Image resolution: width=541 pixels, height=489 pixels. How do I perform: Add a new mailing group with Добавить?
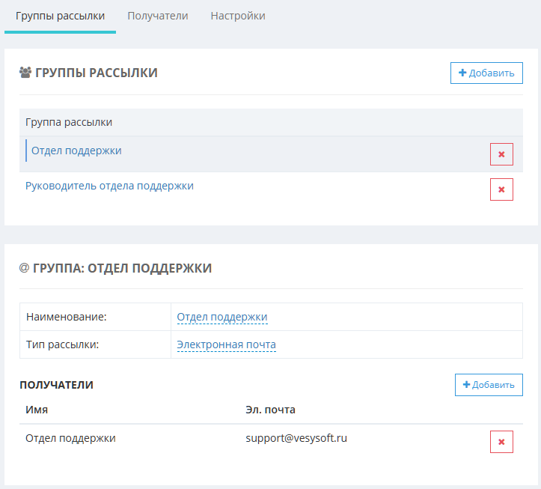pyautogui.click(x=486, y=73)
